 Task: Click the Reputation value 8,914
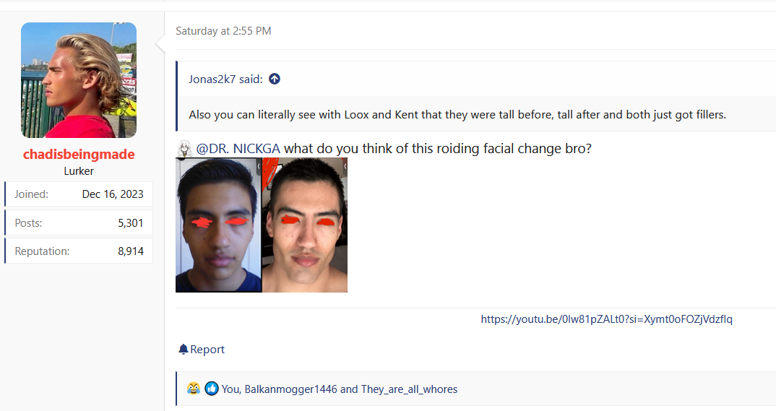[x=130, y=251]
